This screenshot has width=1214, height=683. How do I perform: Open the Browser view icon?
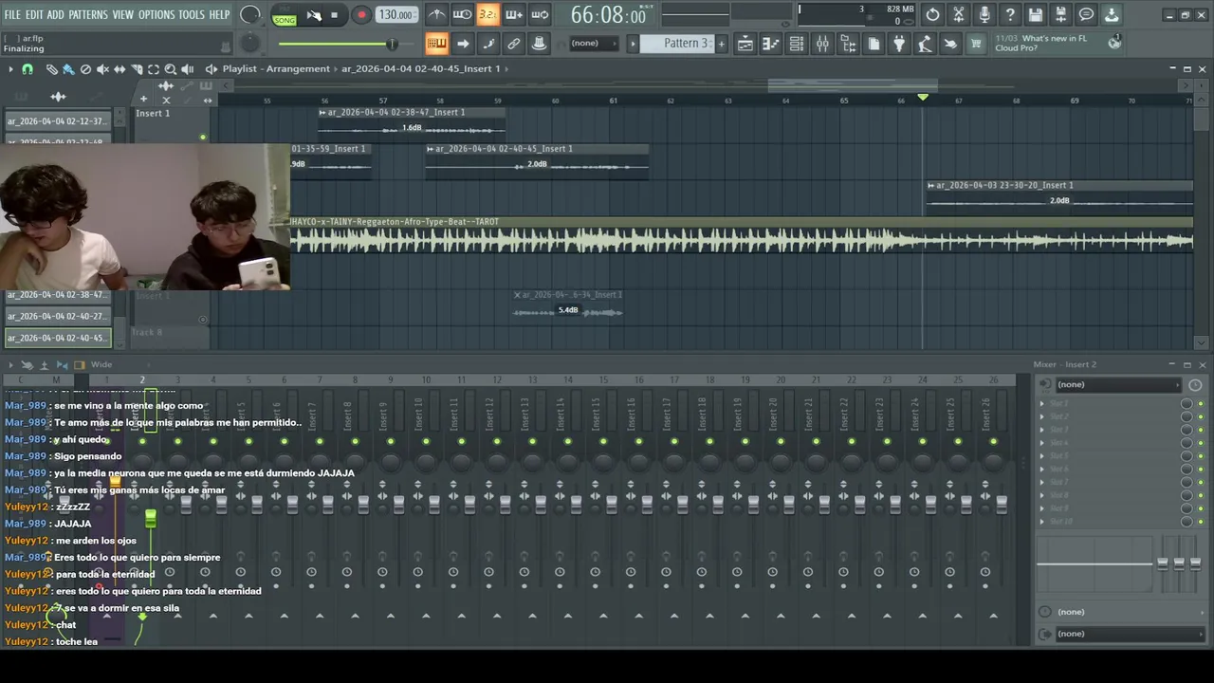click(848, 44)
